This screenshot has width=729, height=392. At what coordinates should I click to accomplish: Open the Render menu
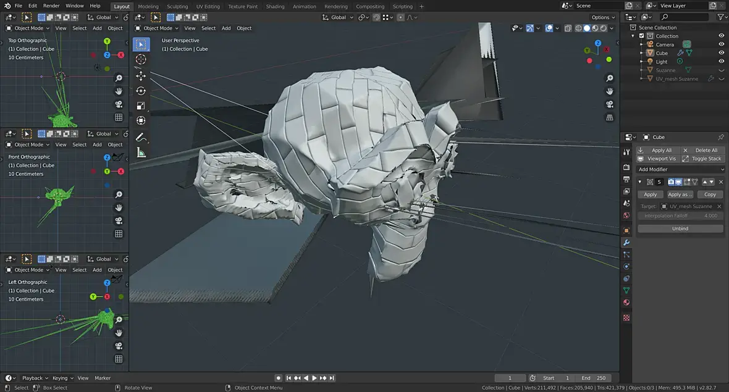51,6
